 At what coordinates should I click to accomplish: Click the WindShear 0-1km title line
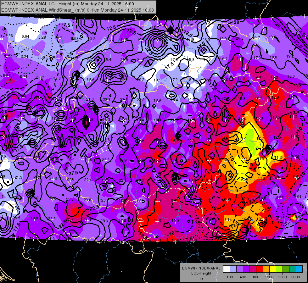77,10
